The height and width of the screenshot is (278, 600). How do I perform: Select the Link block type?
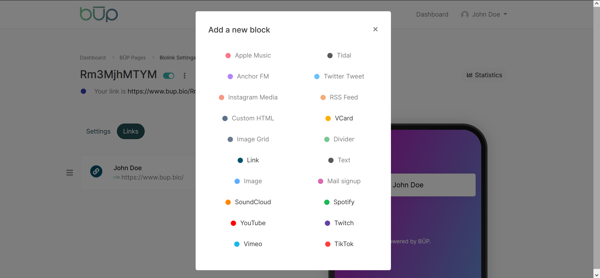pos(248,160)
